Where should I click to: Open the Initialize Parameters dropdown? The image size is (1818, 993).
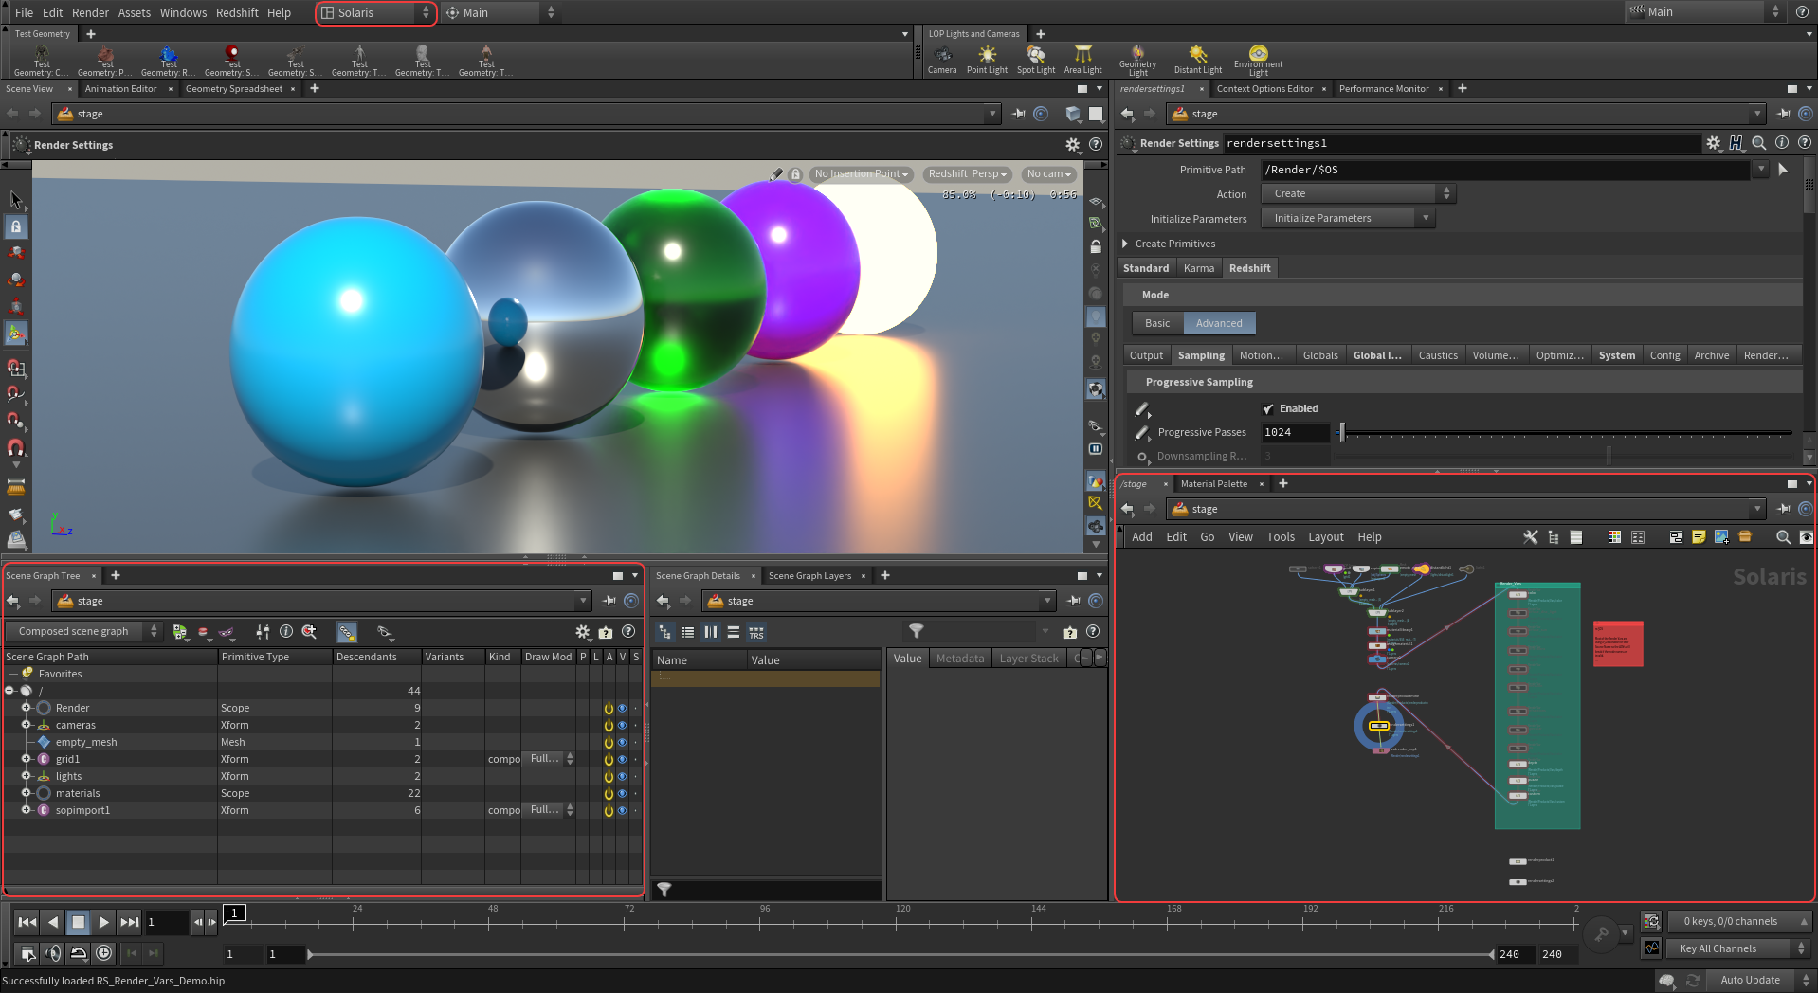click(1347, 219)
